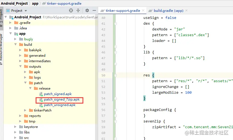Click the collapse all icon in Project panel
233x140 pixels.
[x=78, y=10]
